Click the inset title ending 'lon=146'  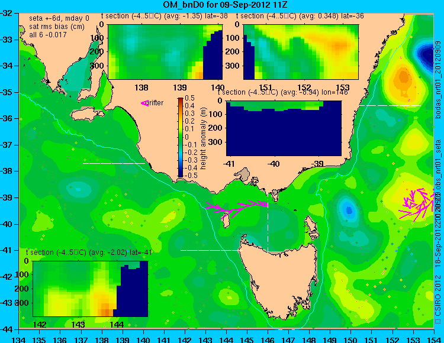[283, 92]
